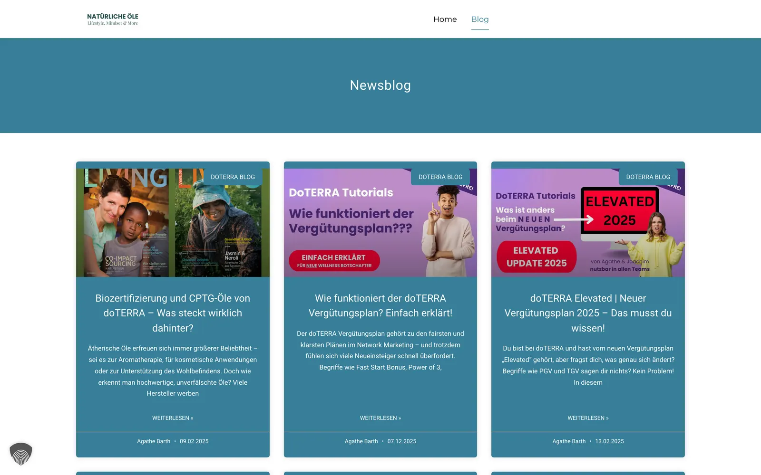Open the Elevated Update 2025 thumbnail
This screenshot has width=761, height=475.
[588, 223]
